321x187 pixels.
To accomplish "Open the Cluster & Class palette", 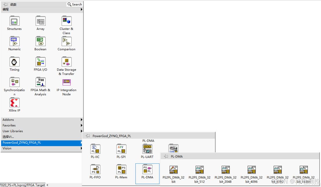I will click(67, 21).
